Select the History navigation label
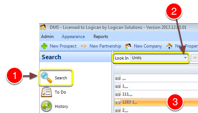This screenshot has width=198, height=113. tap(62, 106)
